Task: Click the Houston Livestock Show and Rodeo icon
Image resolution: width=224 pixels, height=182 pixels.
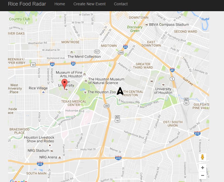Action: point(50,145)
